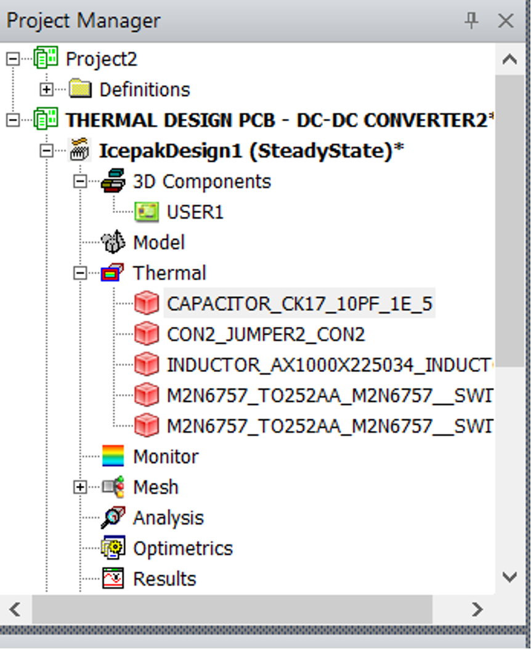Collapse the 3D Components node
The height and width of the screenshot is (649, 531).
coord(80,182)
